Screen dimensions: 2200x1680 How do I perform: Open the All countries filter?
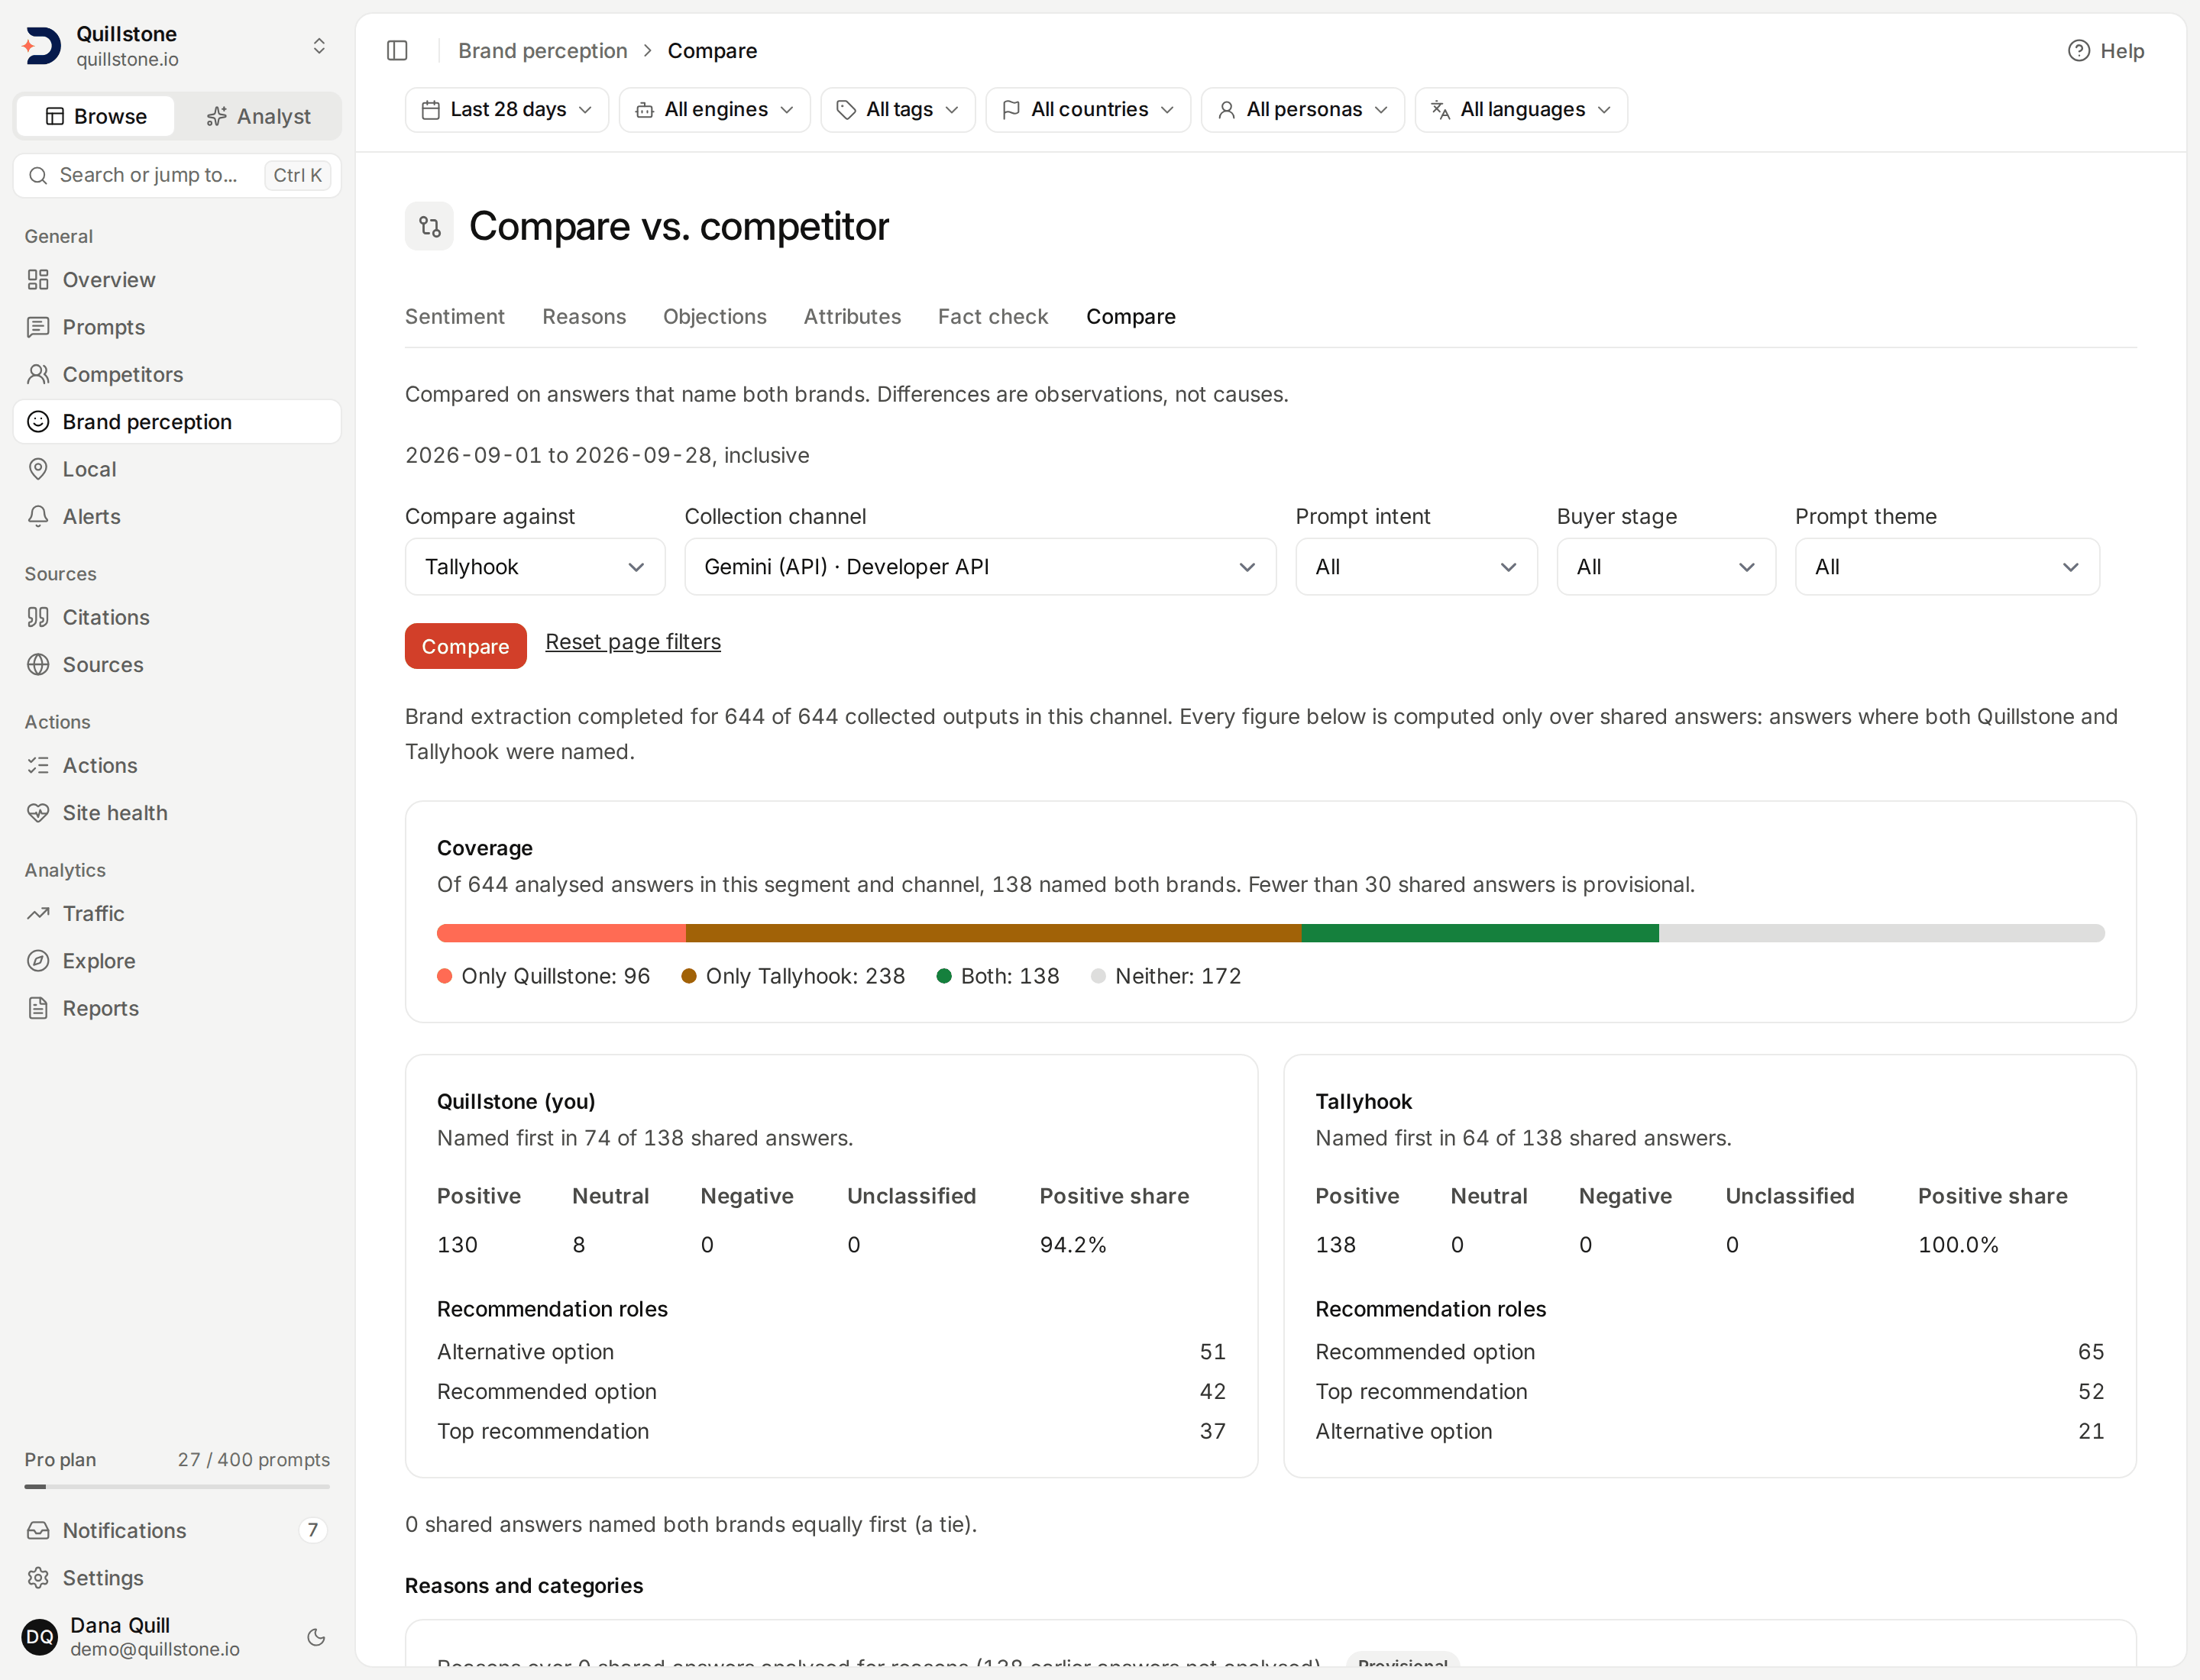(1088, 109)
